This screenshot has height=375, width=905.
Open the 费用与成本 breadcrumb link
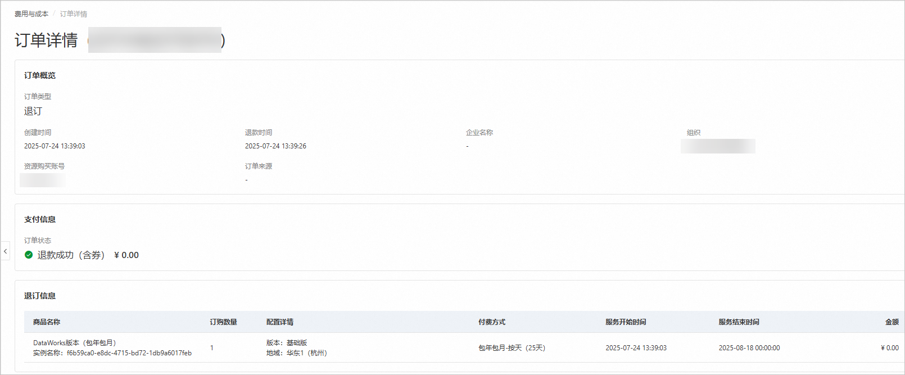(x=31, y=14)
